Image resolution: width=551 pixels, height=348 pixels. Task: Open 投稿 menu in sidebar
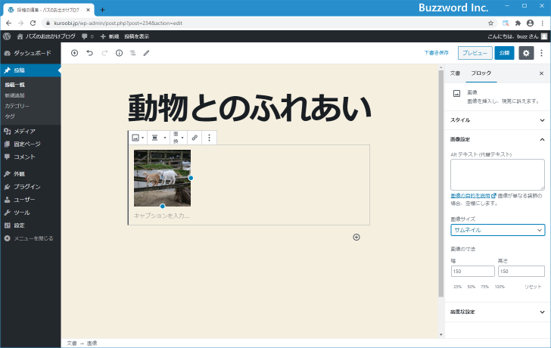[x=30, y=70]
